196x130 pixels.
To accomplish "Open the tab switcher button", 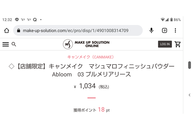I will (164, 30).
